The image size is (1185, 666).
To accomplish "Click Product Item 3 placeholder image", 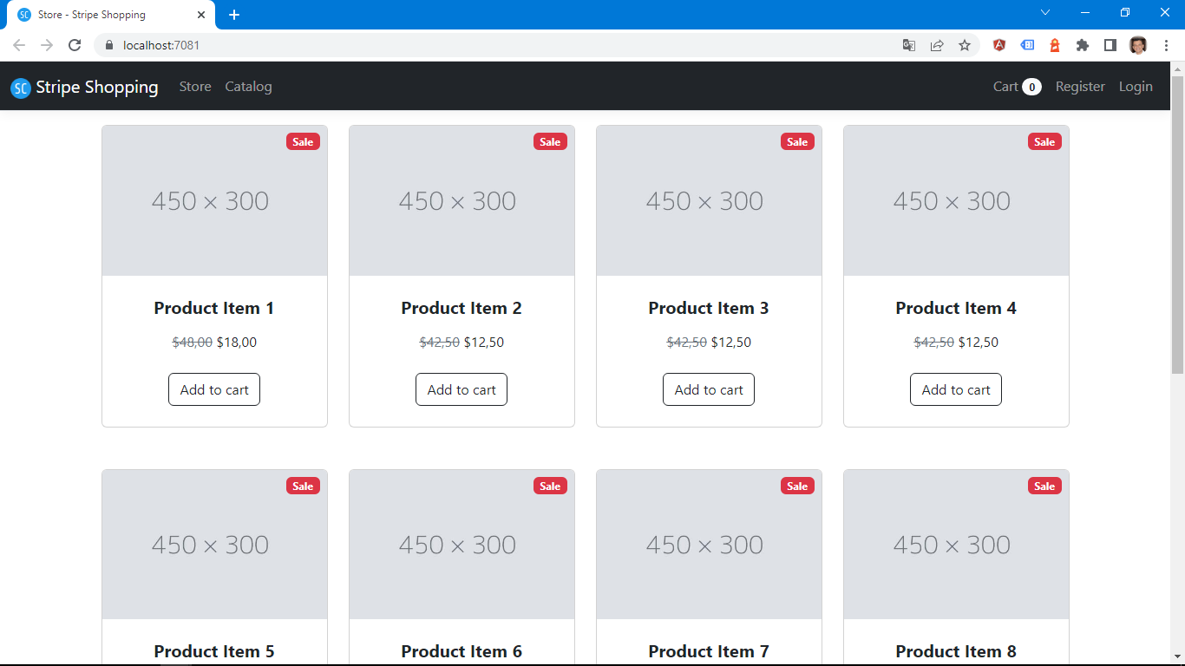I will [x=709, y=201].
